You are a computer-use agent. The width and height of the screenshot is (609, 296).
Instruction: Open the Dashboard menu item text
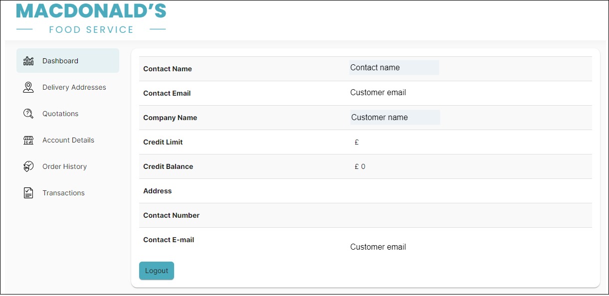coord(60,61)
